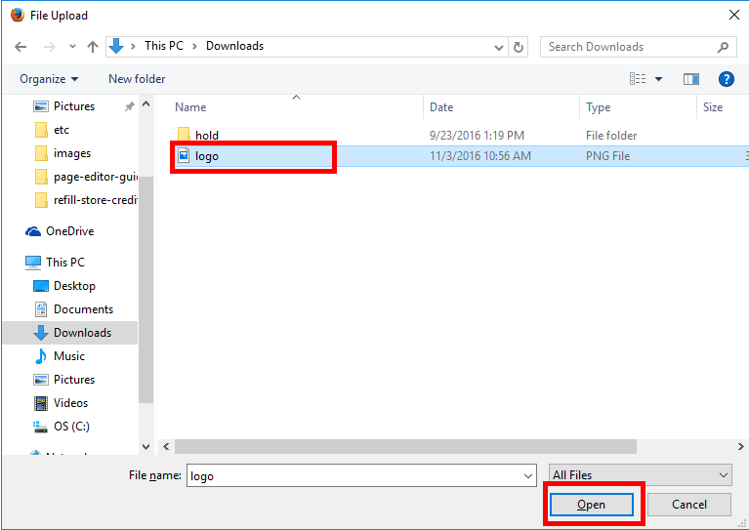Click the logo date 11/3/2016 10:56 AM
The height and width of the screenshot is (530, 749).
[480, 156]
